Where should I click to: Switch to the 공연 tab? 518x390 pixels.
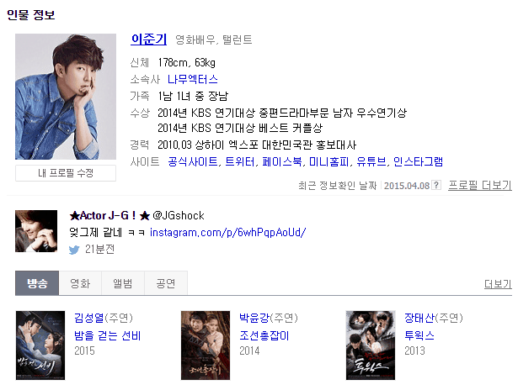pyautogui.click(x=166, y=283)
